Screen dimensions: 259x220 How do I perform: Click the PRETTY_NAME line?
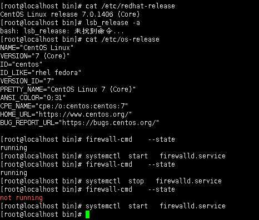tap(68, 89)
